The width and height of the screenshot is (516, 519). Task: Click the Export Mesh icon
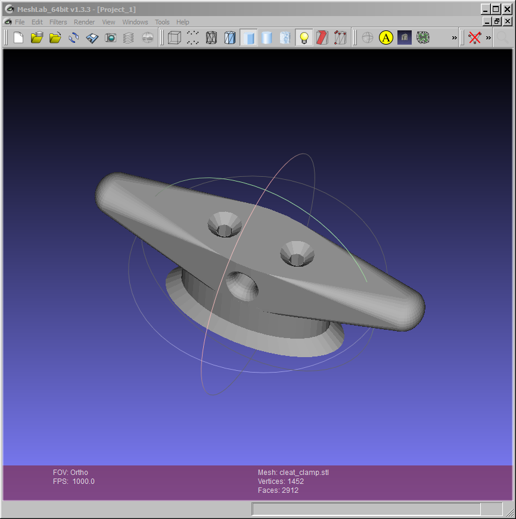(92, 38)
